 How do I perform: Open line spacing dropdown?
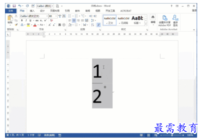(x=93, y=20)
